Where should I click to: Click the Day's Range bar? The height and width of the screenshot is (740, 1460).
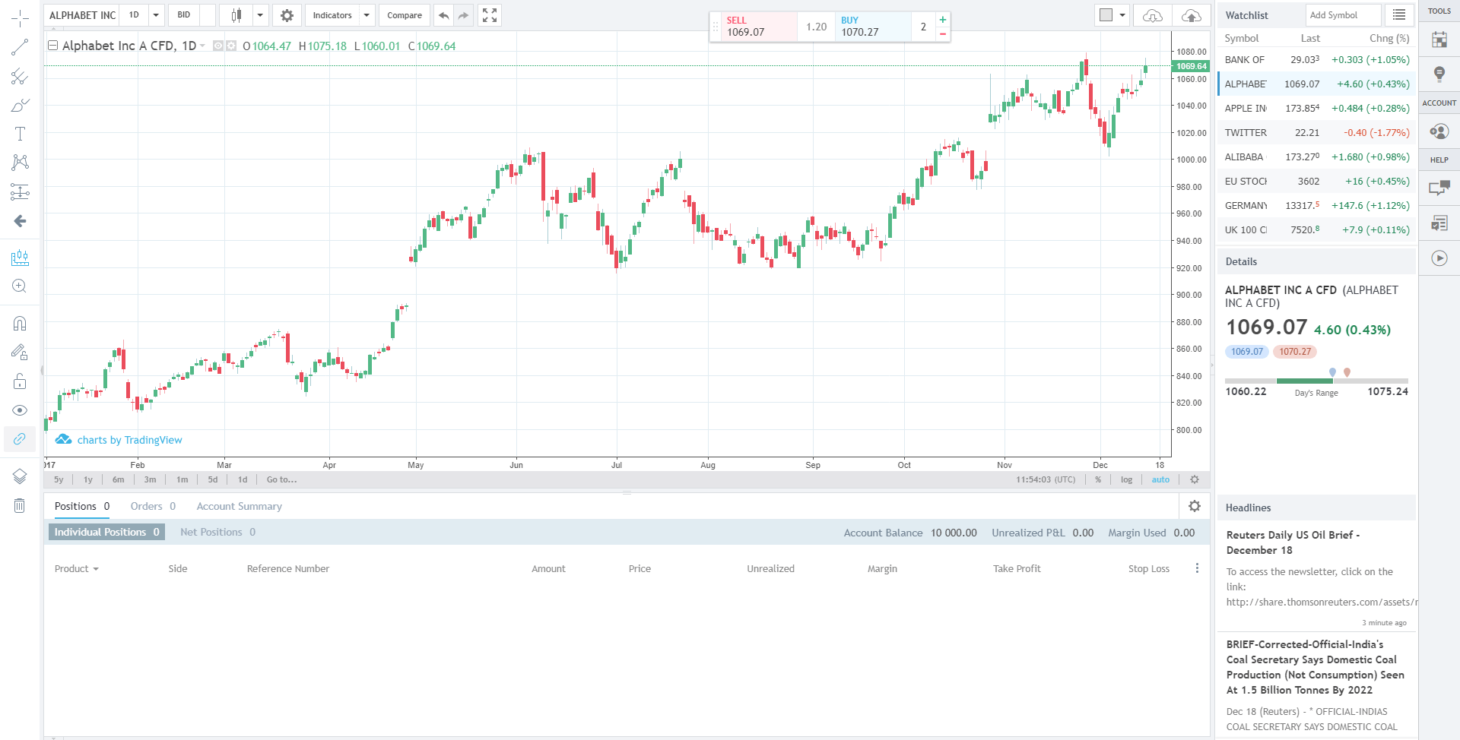pos(1316,381)
